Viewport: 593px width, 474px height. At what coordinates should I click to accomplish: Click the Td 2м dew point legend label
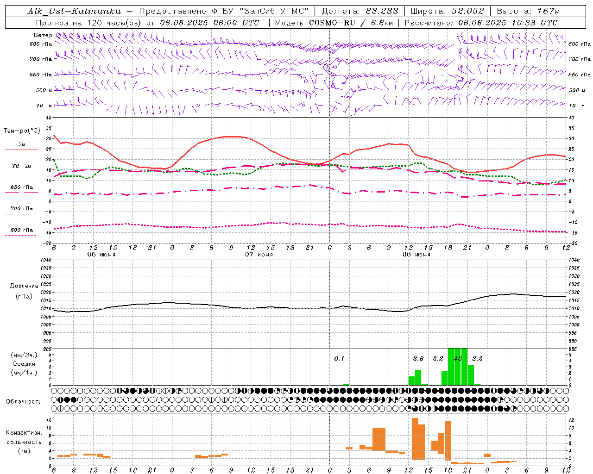(x=21, y=166)
